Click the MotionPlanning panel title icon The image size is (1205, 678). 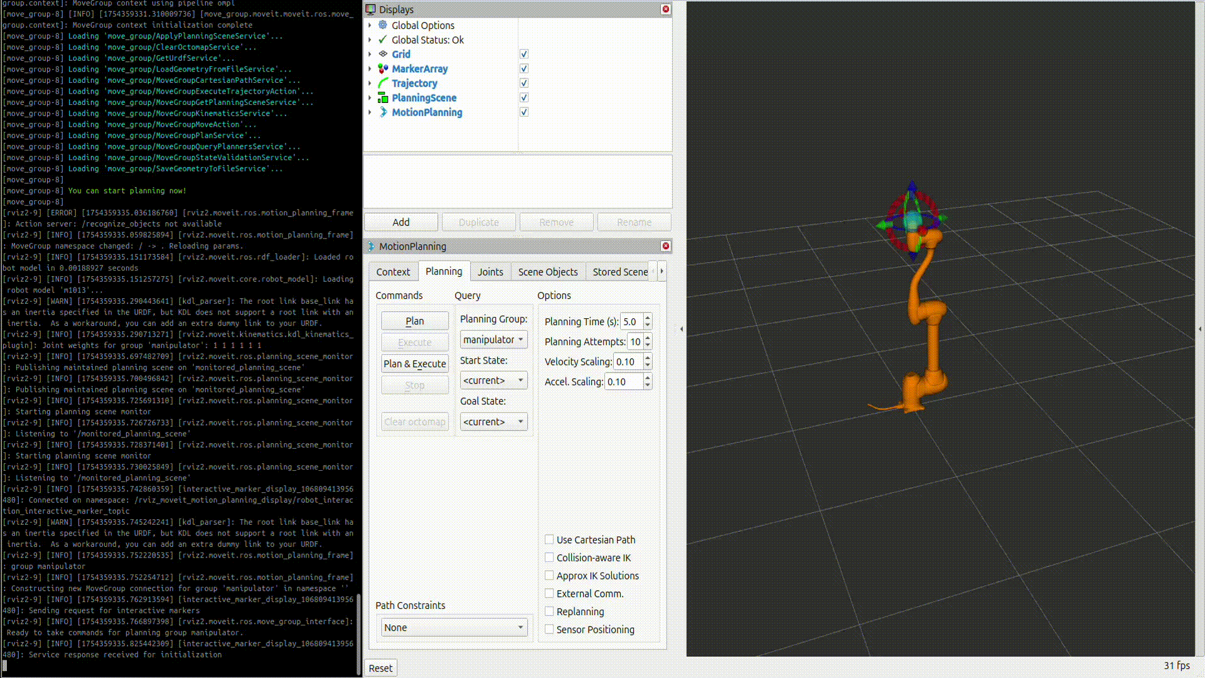(x=371, y=246)
